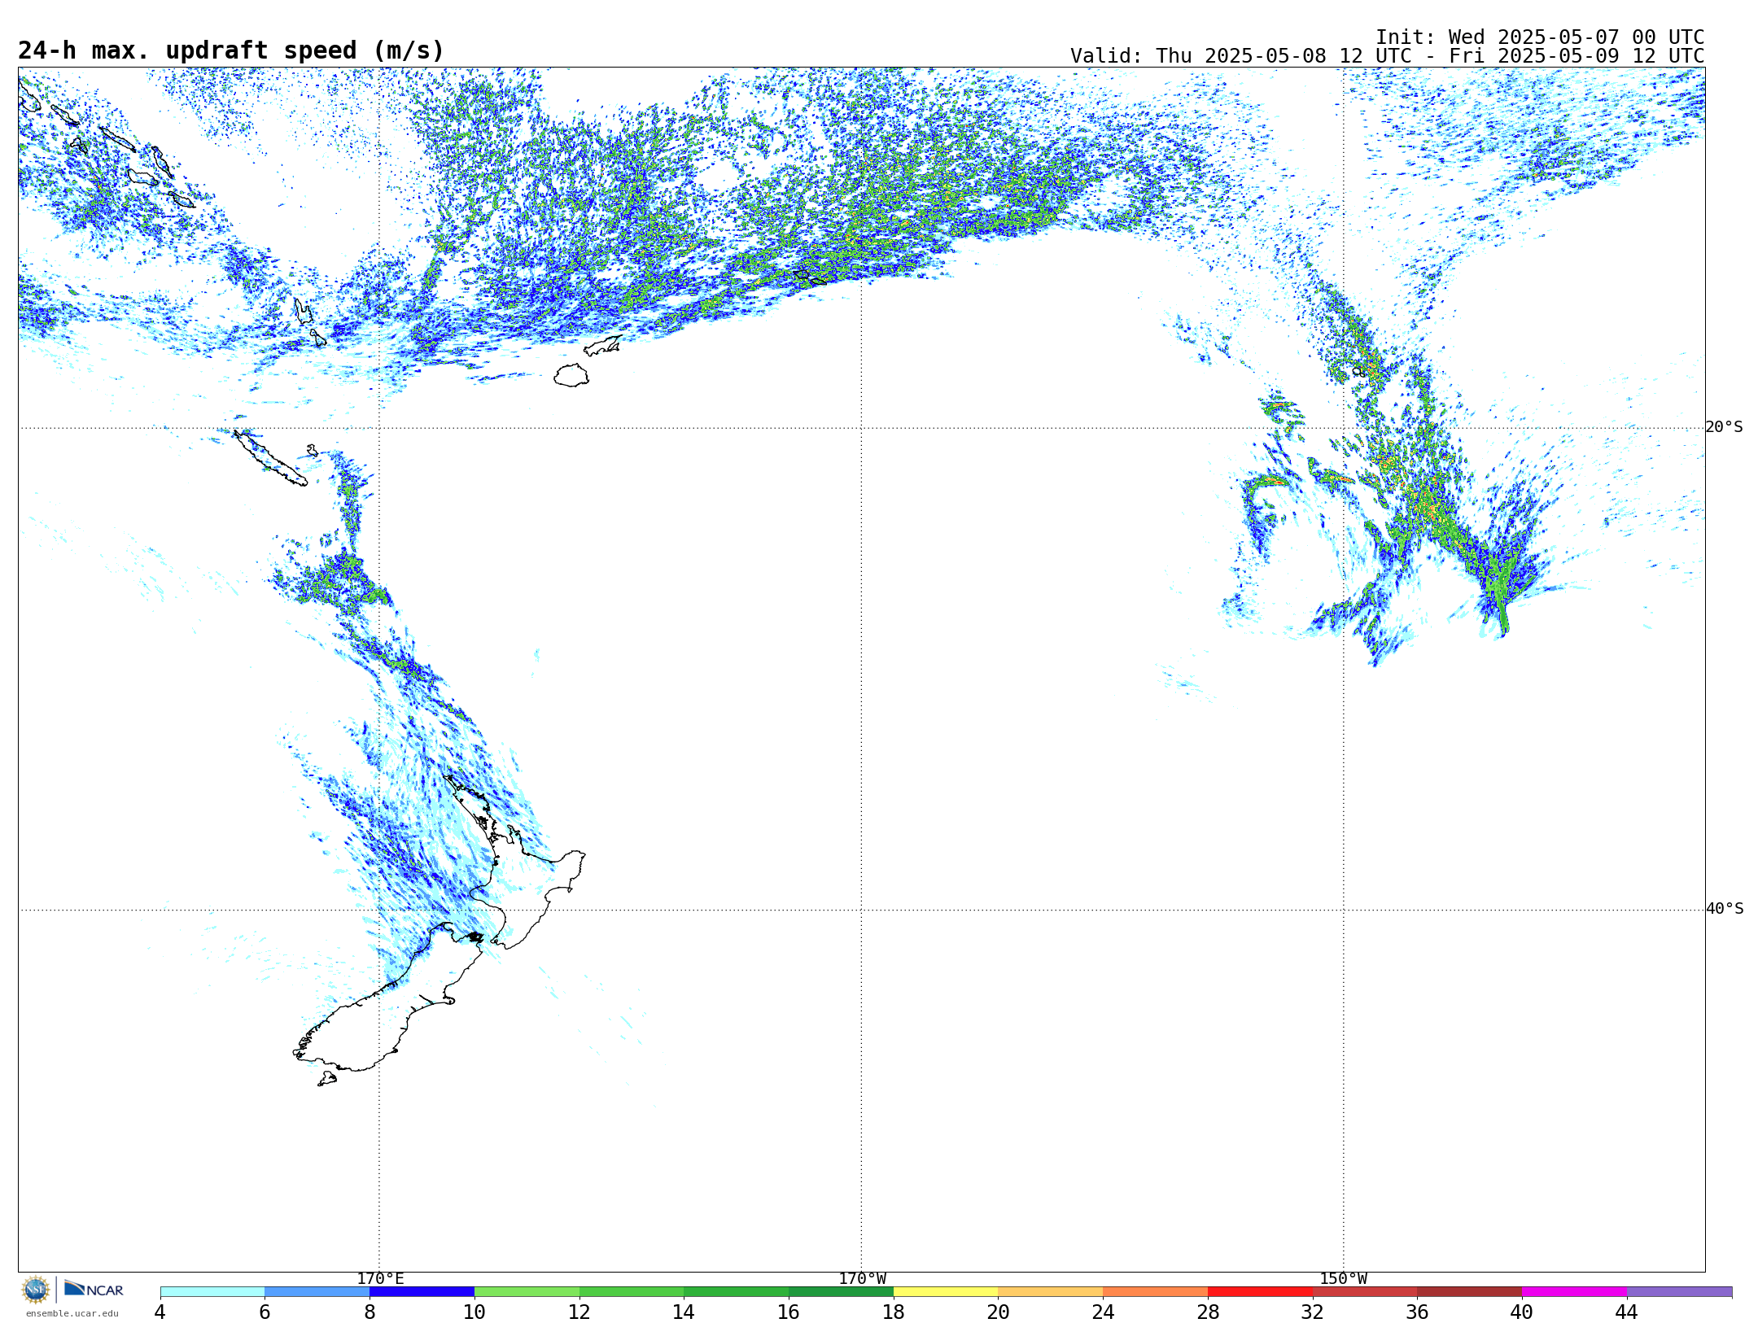Screen dimensions: 1758x1323
Task: Click the ensemble.ucar.edu text
Action: point(72,1313)
